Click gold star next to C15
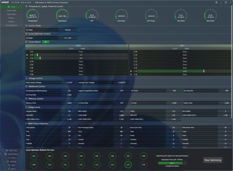The height and width of the screenshot is (171, 233). click(x=131, y=71)
